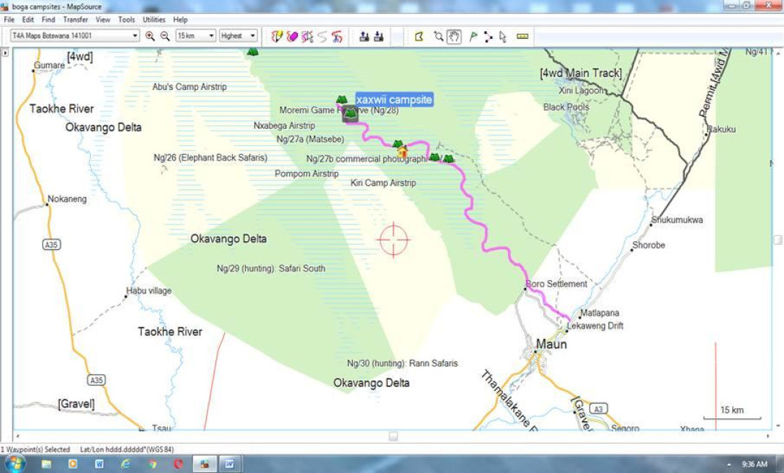
Task: Launch Internet Explorer from the taskbar
Action: (x=125, y=464)
